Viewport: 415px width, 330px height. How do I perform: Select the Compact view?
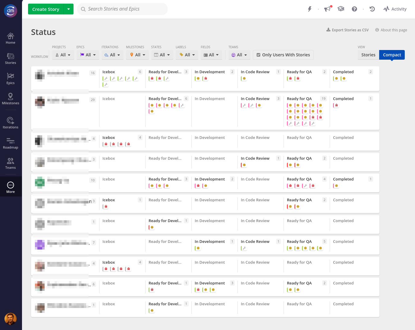click(x=392, y=55)
